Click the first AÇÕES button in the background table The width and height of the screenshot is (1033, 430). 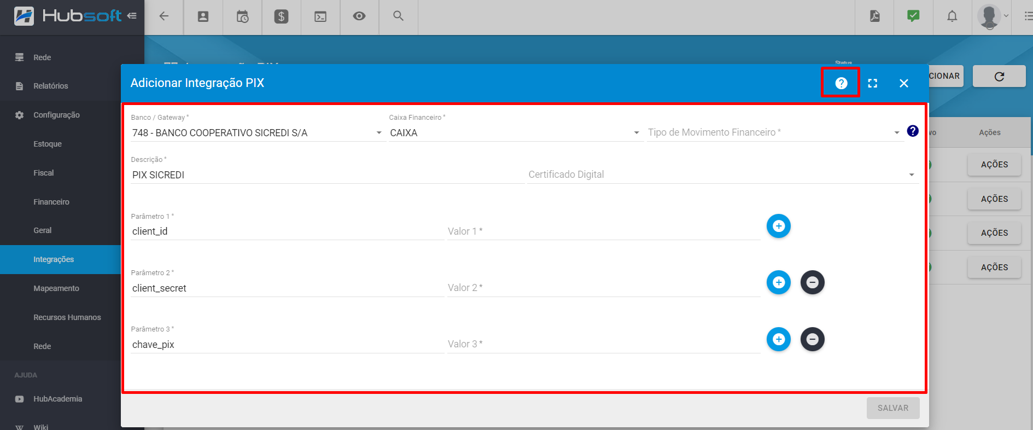[x=994, y=165]
